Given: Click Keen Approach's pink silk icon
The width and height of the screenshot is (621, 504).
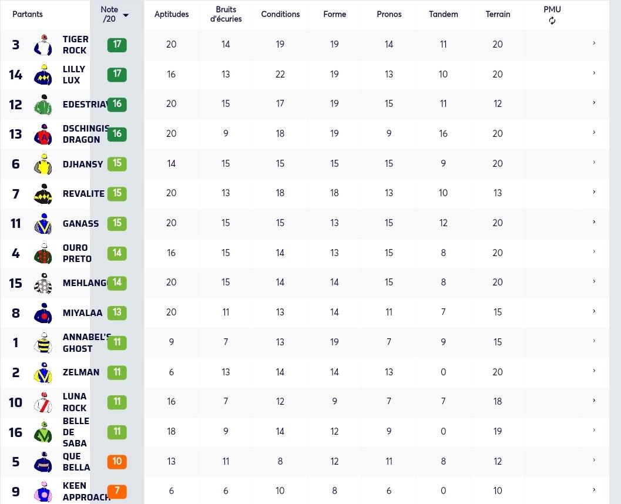Looking at the screenshot, I should point(43,492).
